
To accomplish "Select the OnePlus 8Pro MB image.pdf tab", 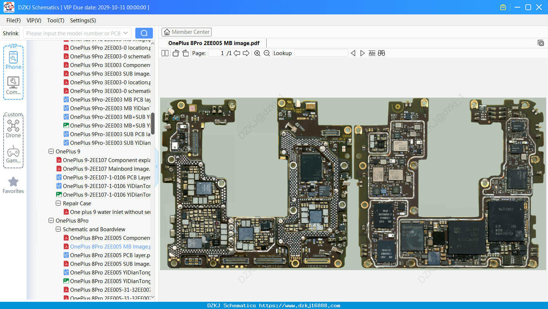I will click(x=214, y=43).
